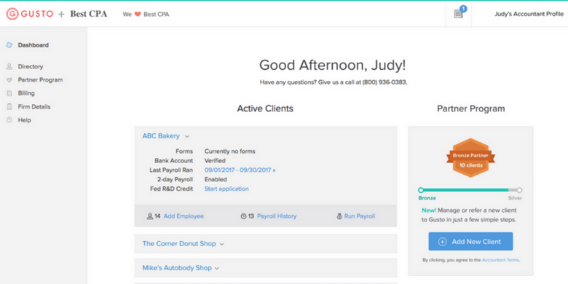Open the Billing sidebar item

26,93
